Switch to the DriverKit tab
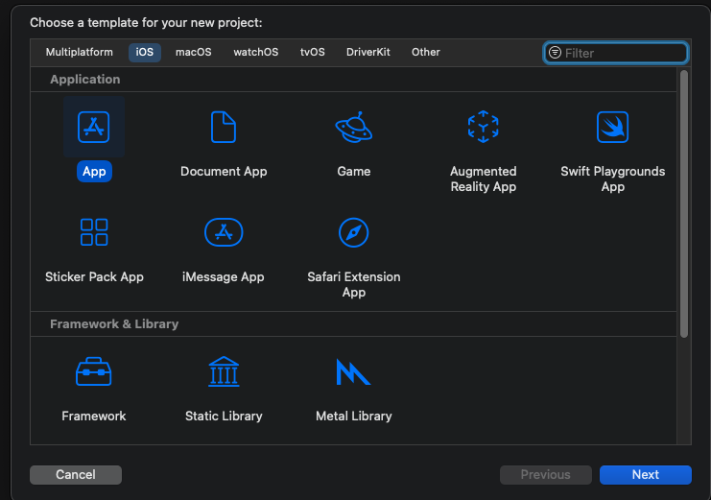The width and height of the screenshot is (711, 500). [x=368, y=52]
